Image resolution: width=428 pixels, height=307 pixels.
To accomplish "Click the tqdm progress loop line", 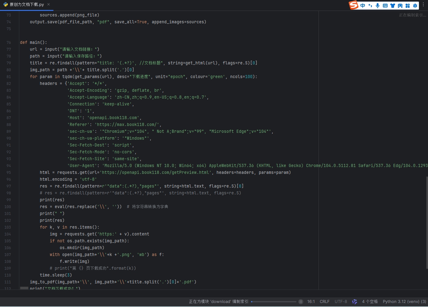I will point(144,77).
